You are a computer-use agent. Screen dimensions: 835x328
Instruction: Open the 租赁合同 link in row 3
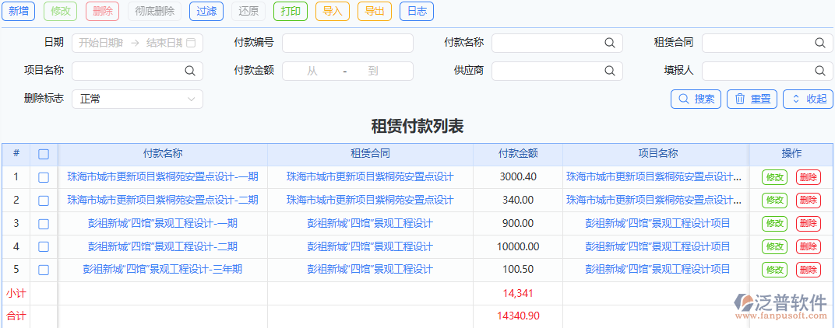click(x=370, y=223)
